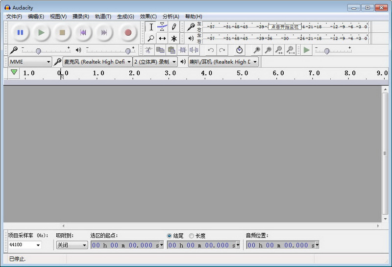This screenshot has height=267, width=392.
Task: Open the 帮助(H) menu
Action: click(194, 17)
